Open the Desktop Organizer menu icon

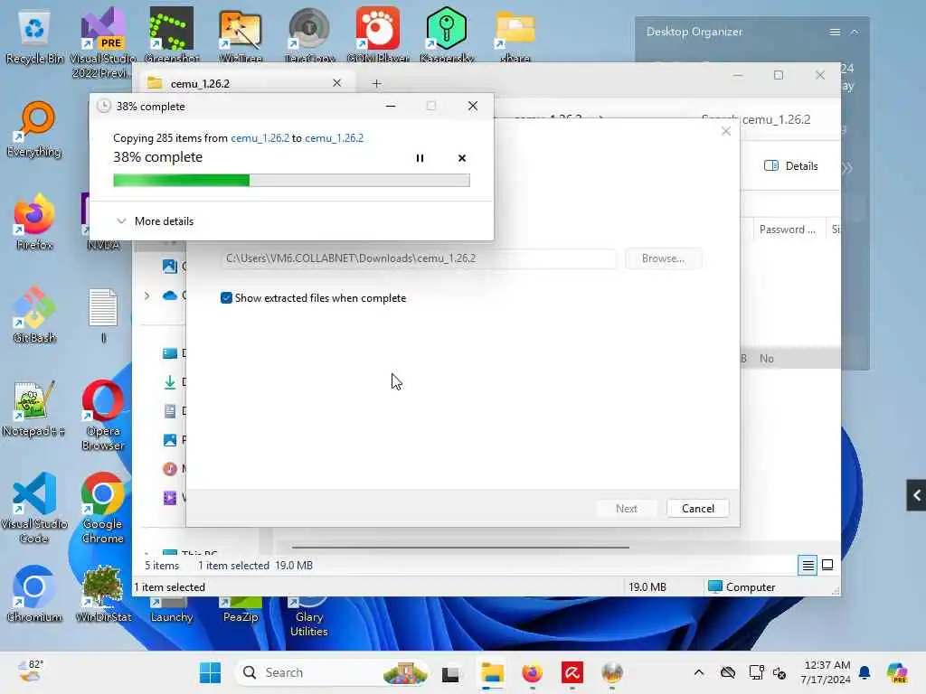pos(835,32)
